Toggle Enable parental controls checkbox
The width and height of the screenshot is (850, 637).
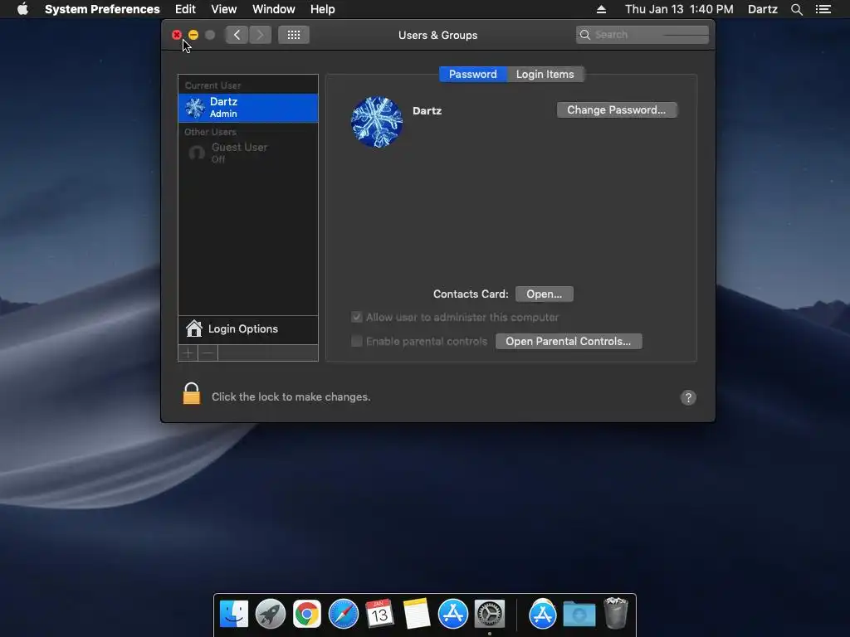tap(357, 341)
